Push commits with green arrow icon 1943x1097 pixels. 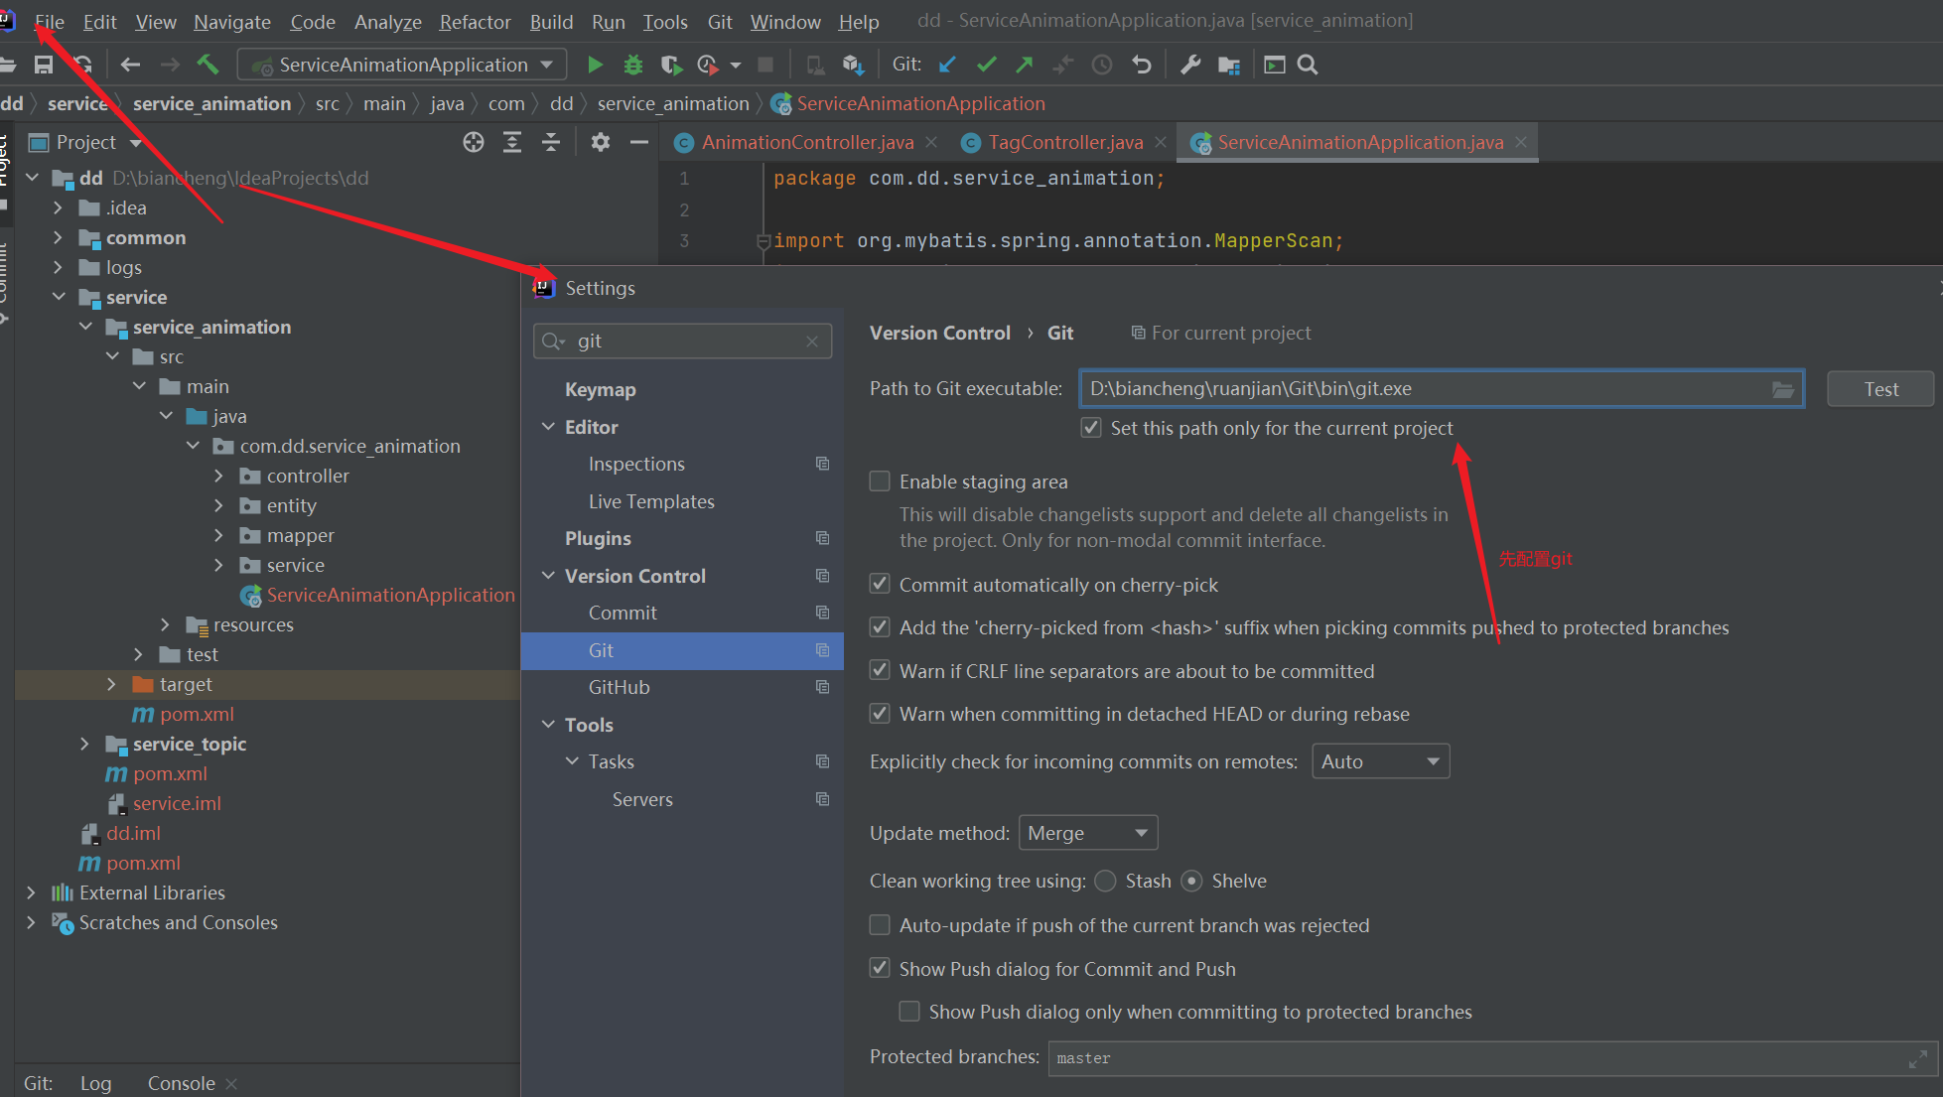[1025, 66]
